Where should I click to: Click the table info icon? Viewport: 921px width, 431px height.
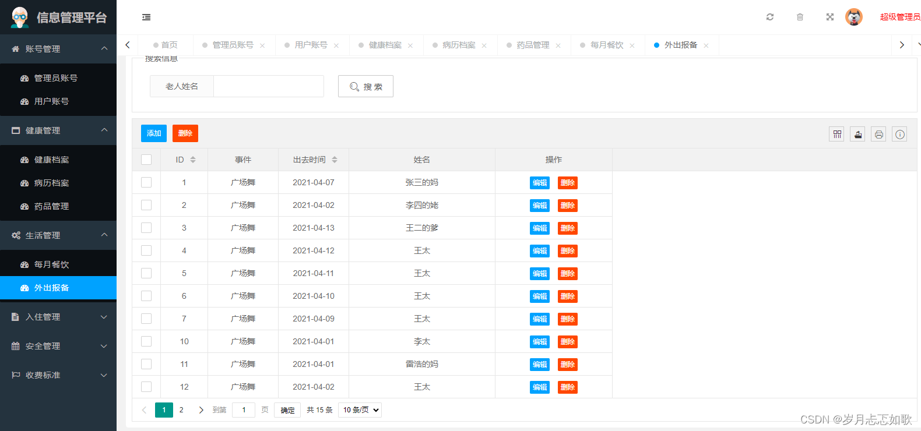point(900,135)
